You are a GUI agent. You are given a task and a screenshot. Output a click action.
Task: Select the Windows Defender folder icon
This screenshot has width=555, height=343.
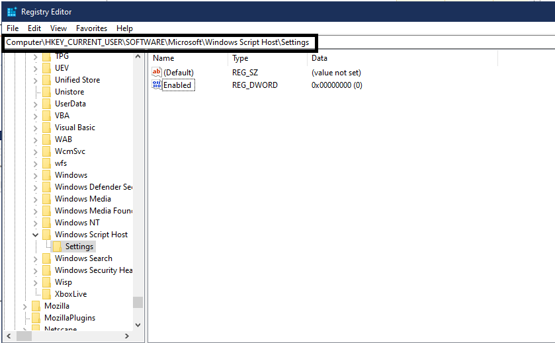pyautogui.click(x=46, y=187)
